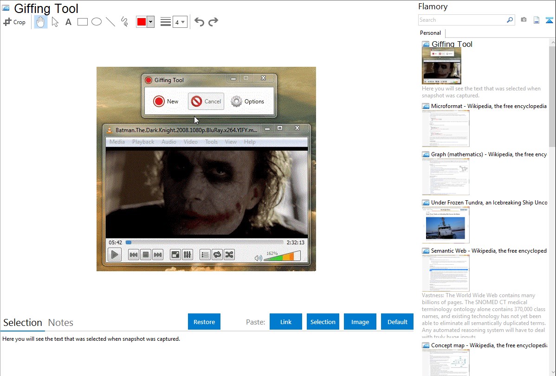Viewport: 556px width, 376px height.
Task: Open the drawing color dropdown arrow
Action: point(151,22)
